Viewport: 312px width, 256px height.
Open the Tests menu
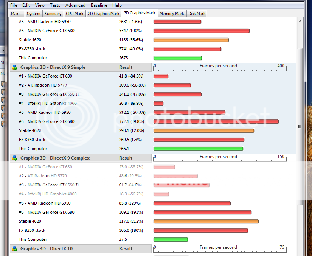click(x=55, y=5)
